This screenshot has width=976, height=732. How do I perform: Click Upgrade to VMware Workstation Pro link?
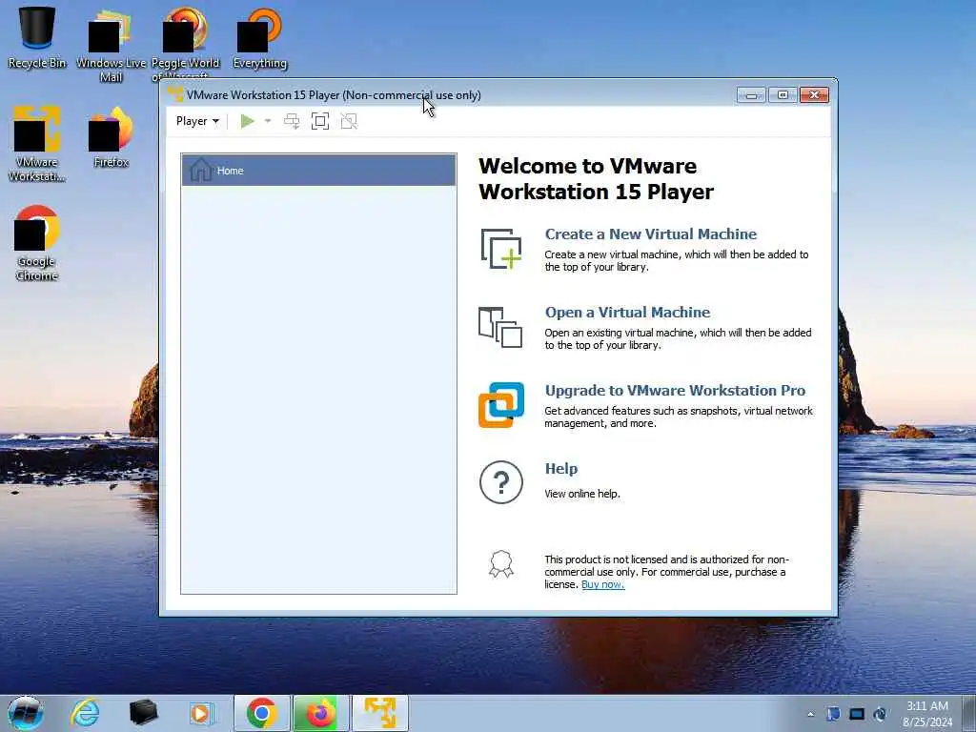click(x=676, y=391)
